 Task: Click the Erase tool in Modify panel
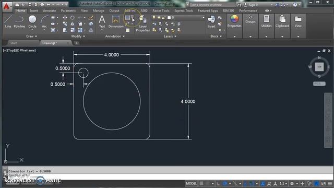(91, 17)
